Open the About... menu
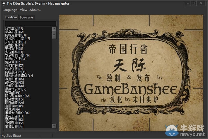 pos(35,10)
